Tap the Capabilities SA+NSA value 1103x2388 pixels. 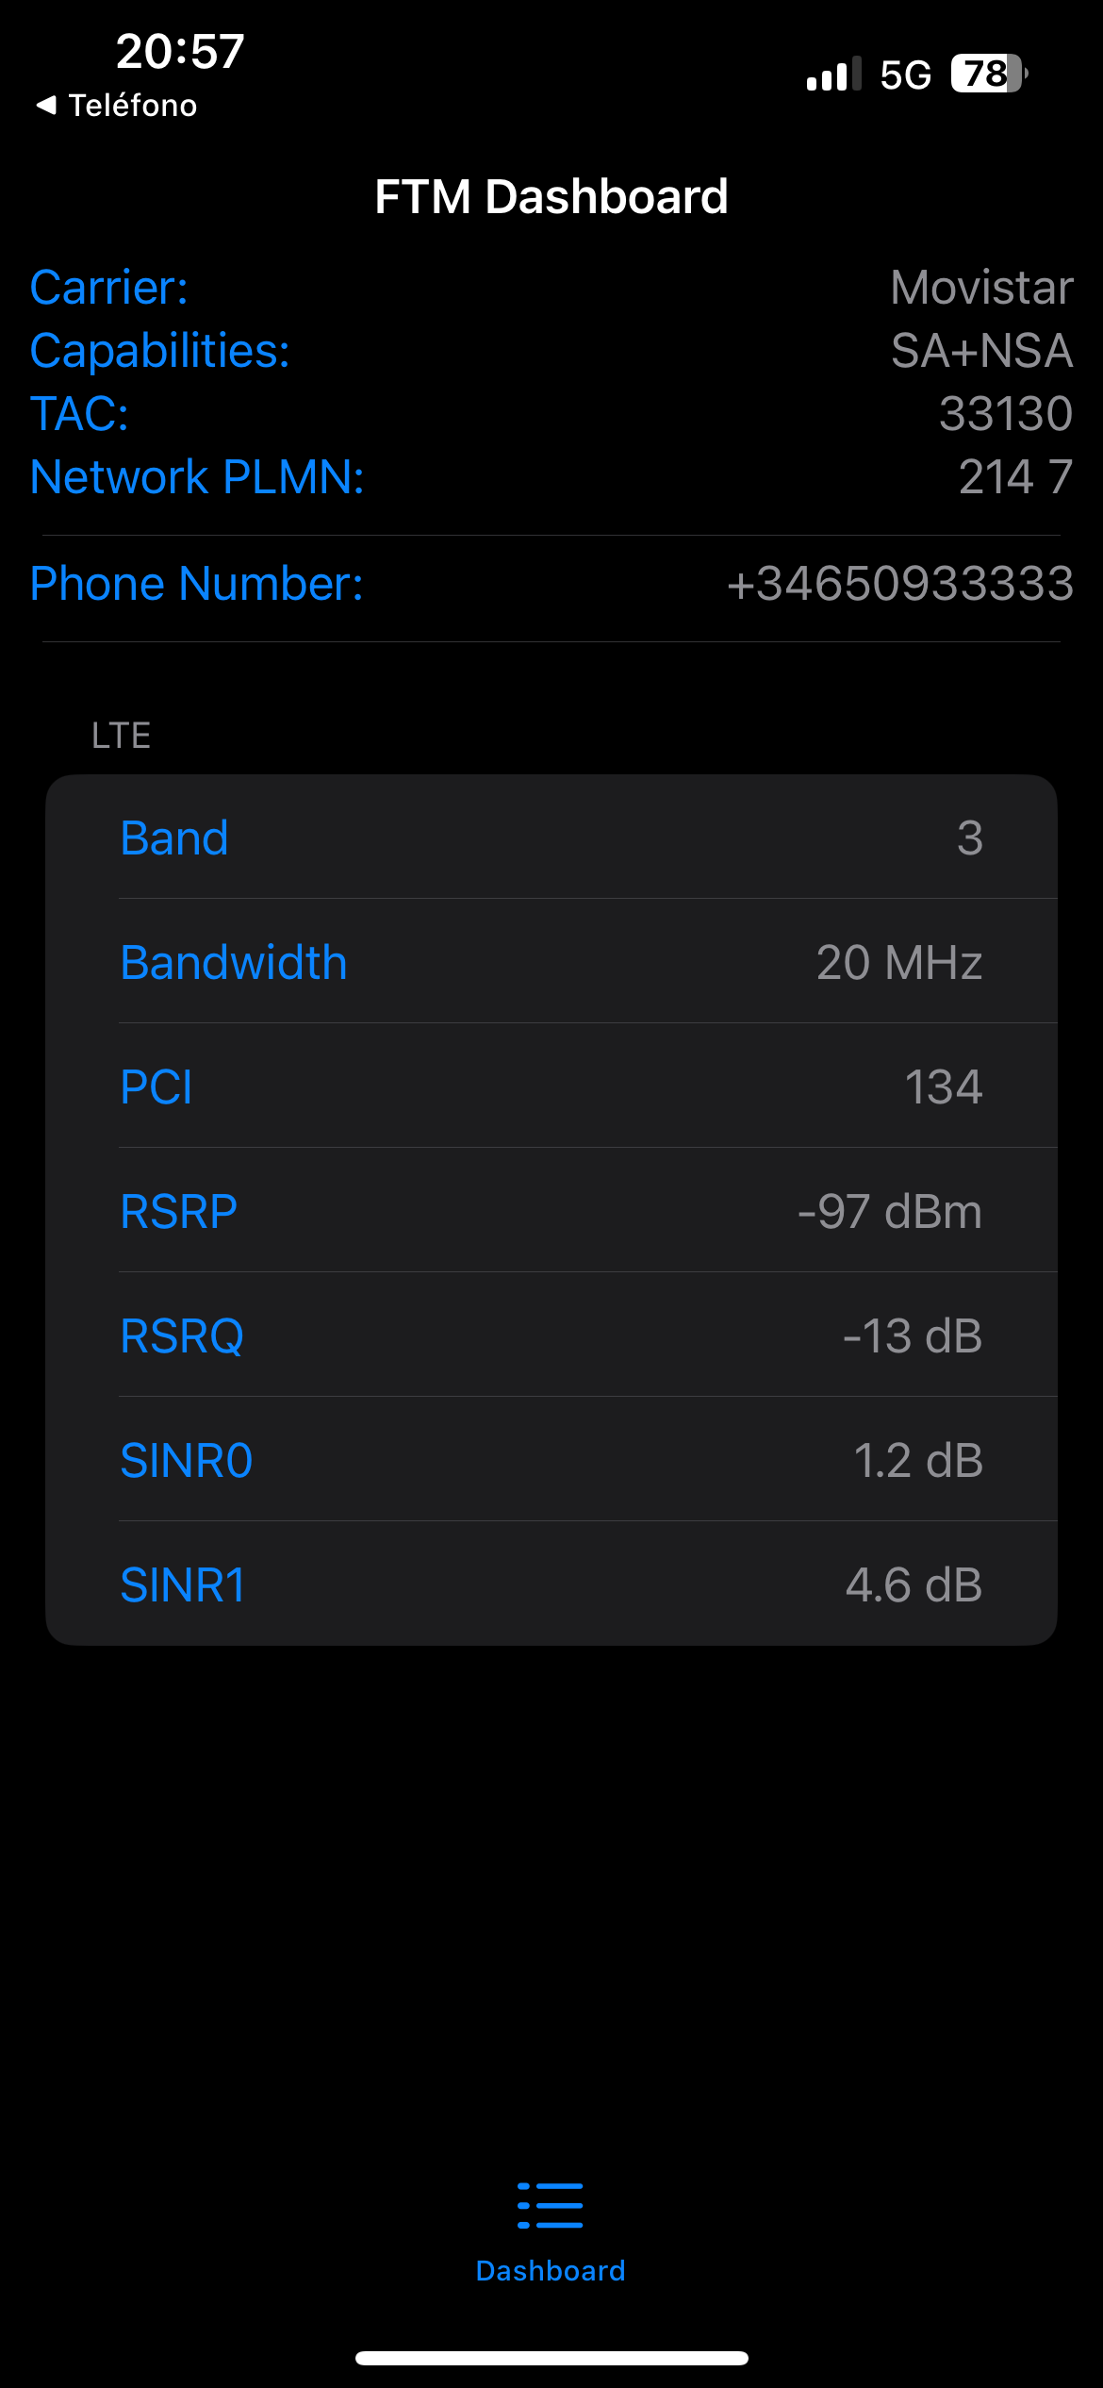point(981,351)
